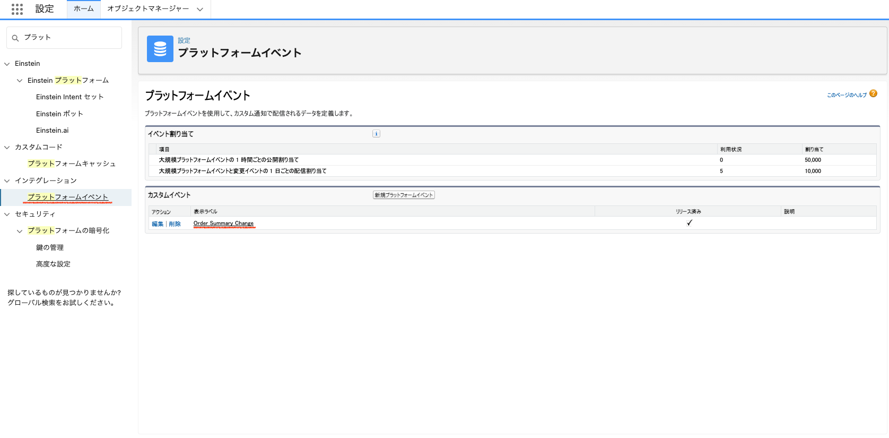Screen dimensions: 889x438
Task: Click 編集 for Order Summary Change
Action: (158, 224)
